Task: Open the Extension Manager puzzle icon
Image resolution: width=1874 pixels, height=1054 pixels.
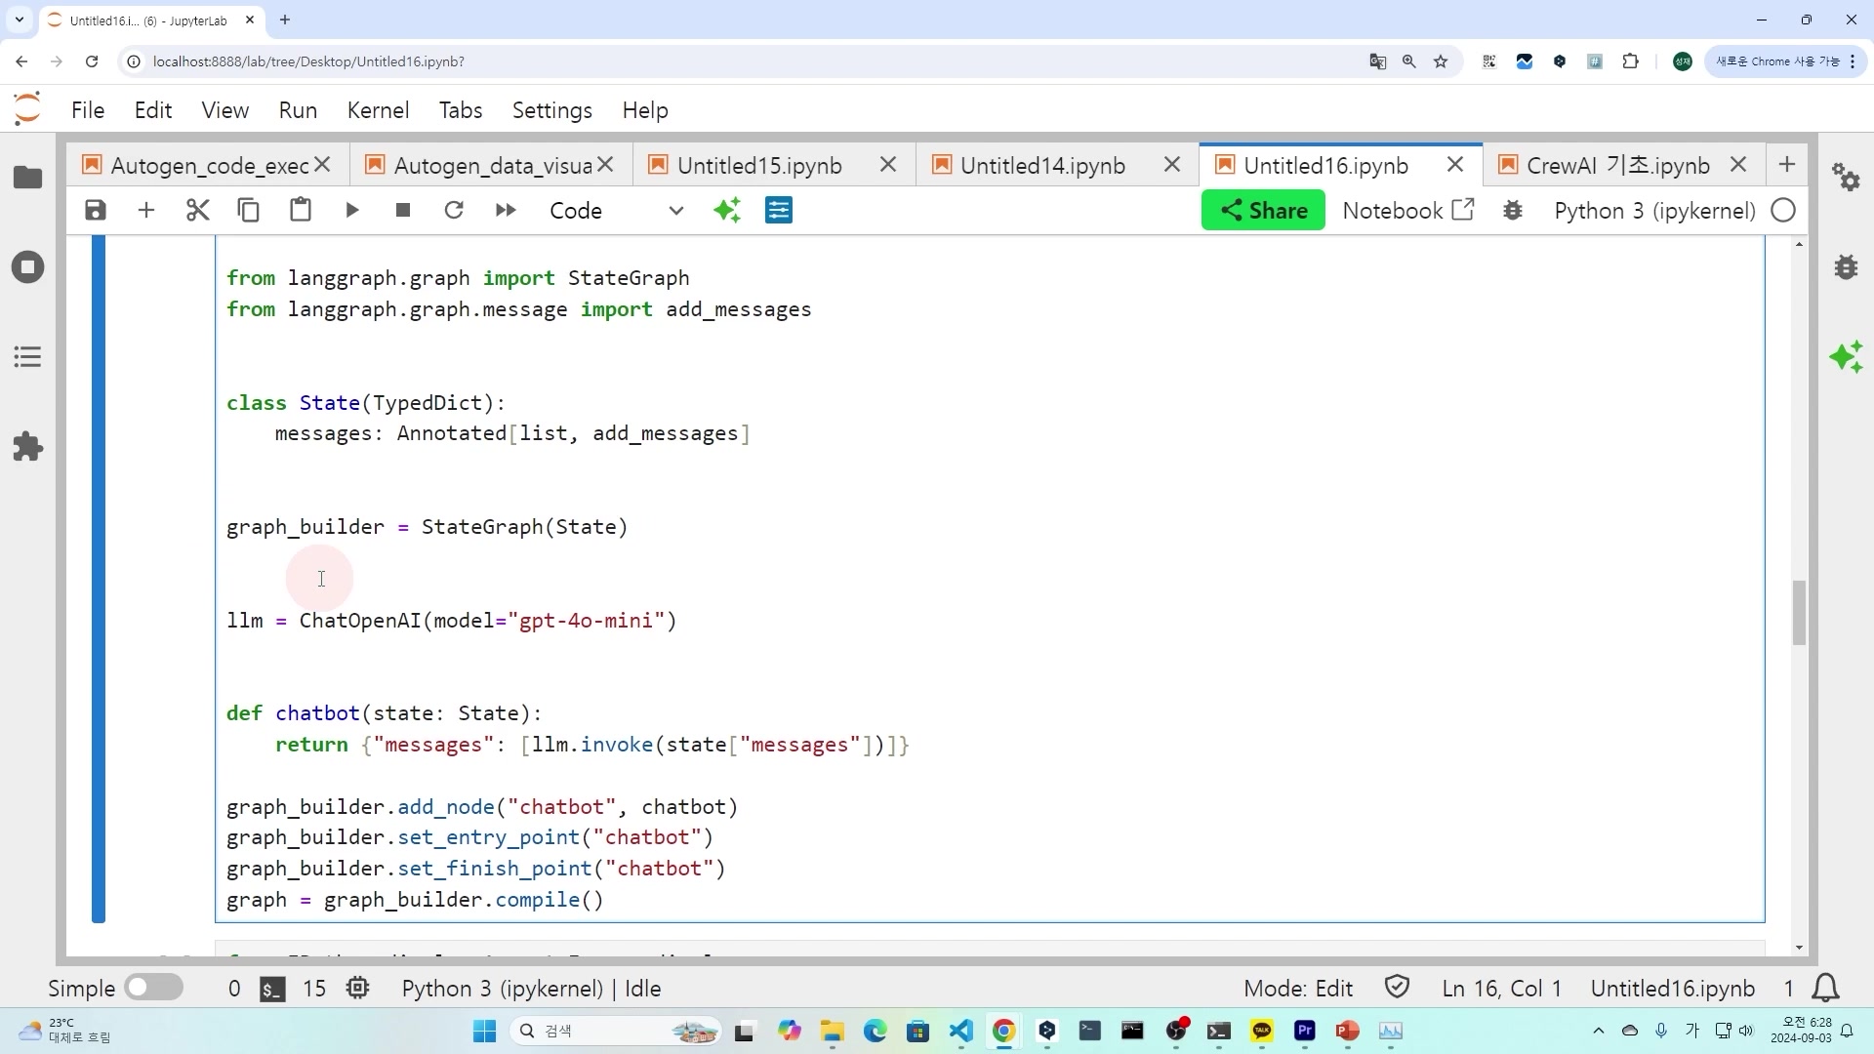Action: 28,448
